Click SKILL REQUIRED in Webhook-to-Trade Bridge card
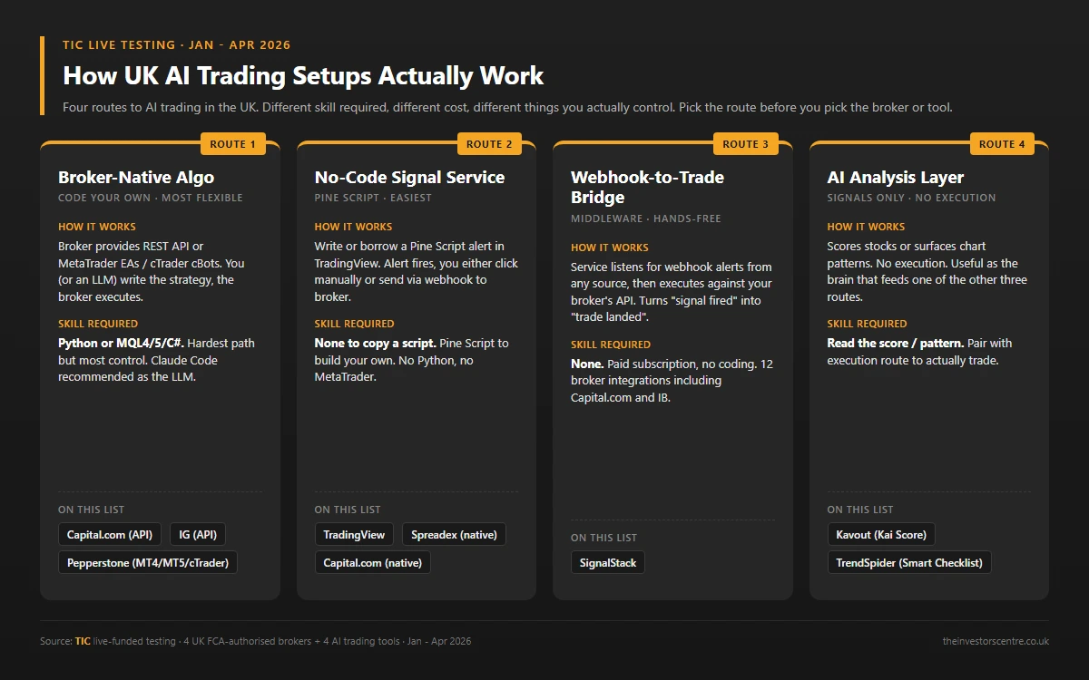The width and height of the screenshot is (1089, 680). point(611,345)
